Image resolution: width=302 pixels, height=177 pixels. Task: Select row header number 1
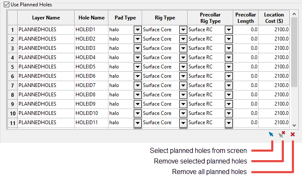click(x=13, y=30)
